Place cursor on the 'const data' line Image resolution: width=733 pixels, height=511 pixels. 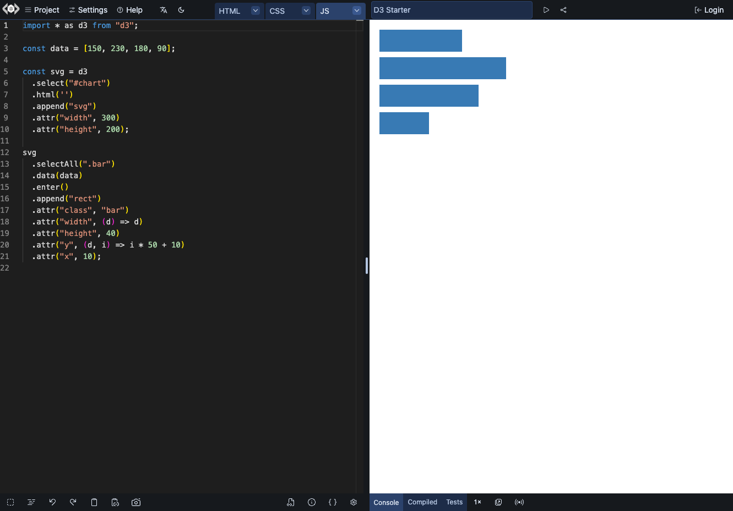99,48
